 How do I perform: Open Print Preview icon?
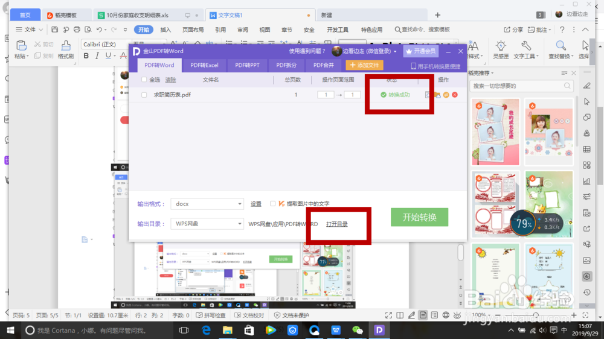coord(88,30)
